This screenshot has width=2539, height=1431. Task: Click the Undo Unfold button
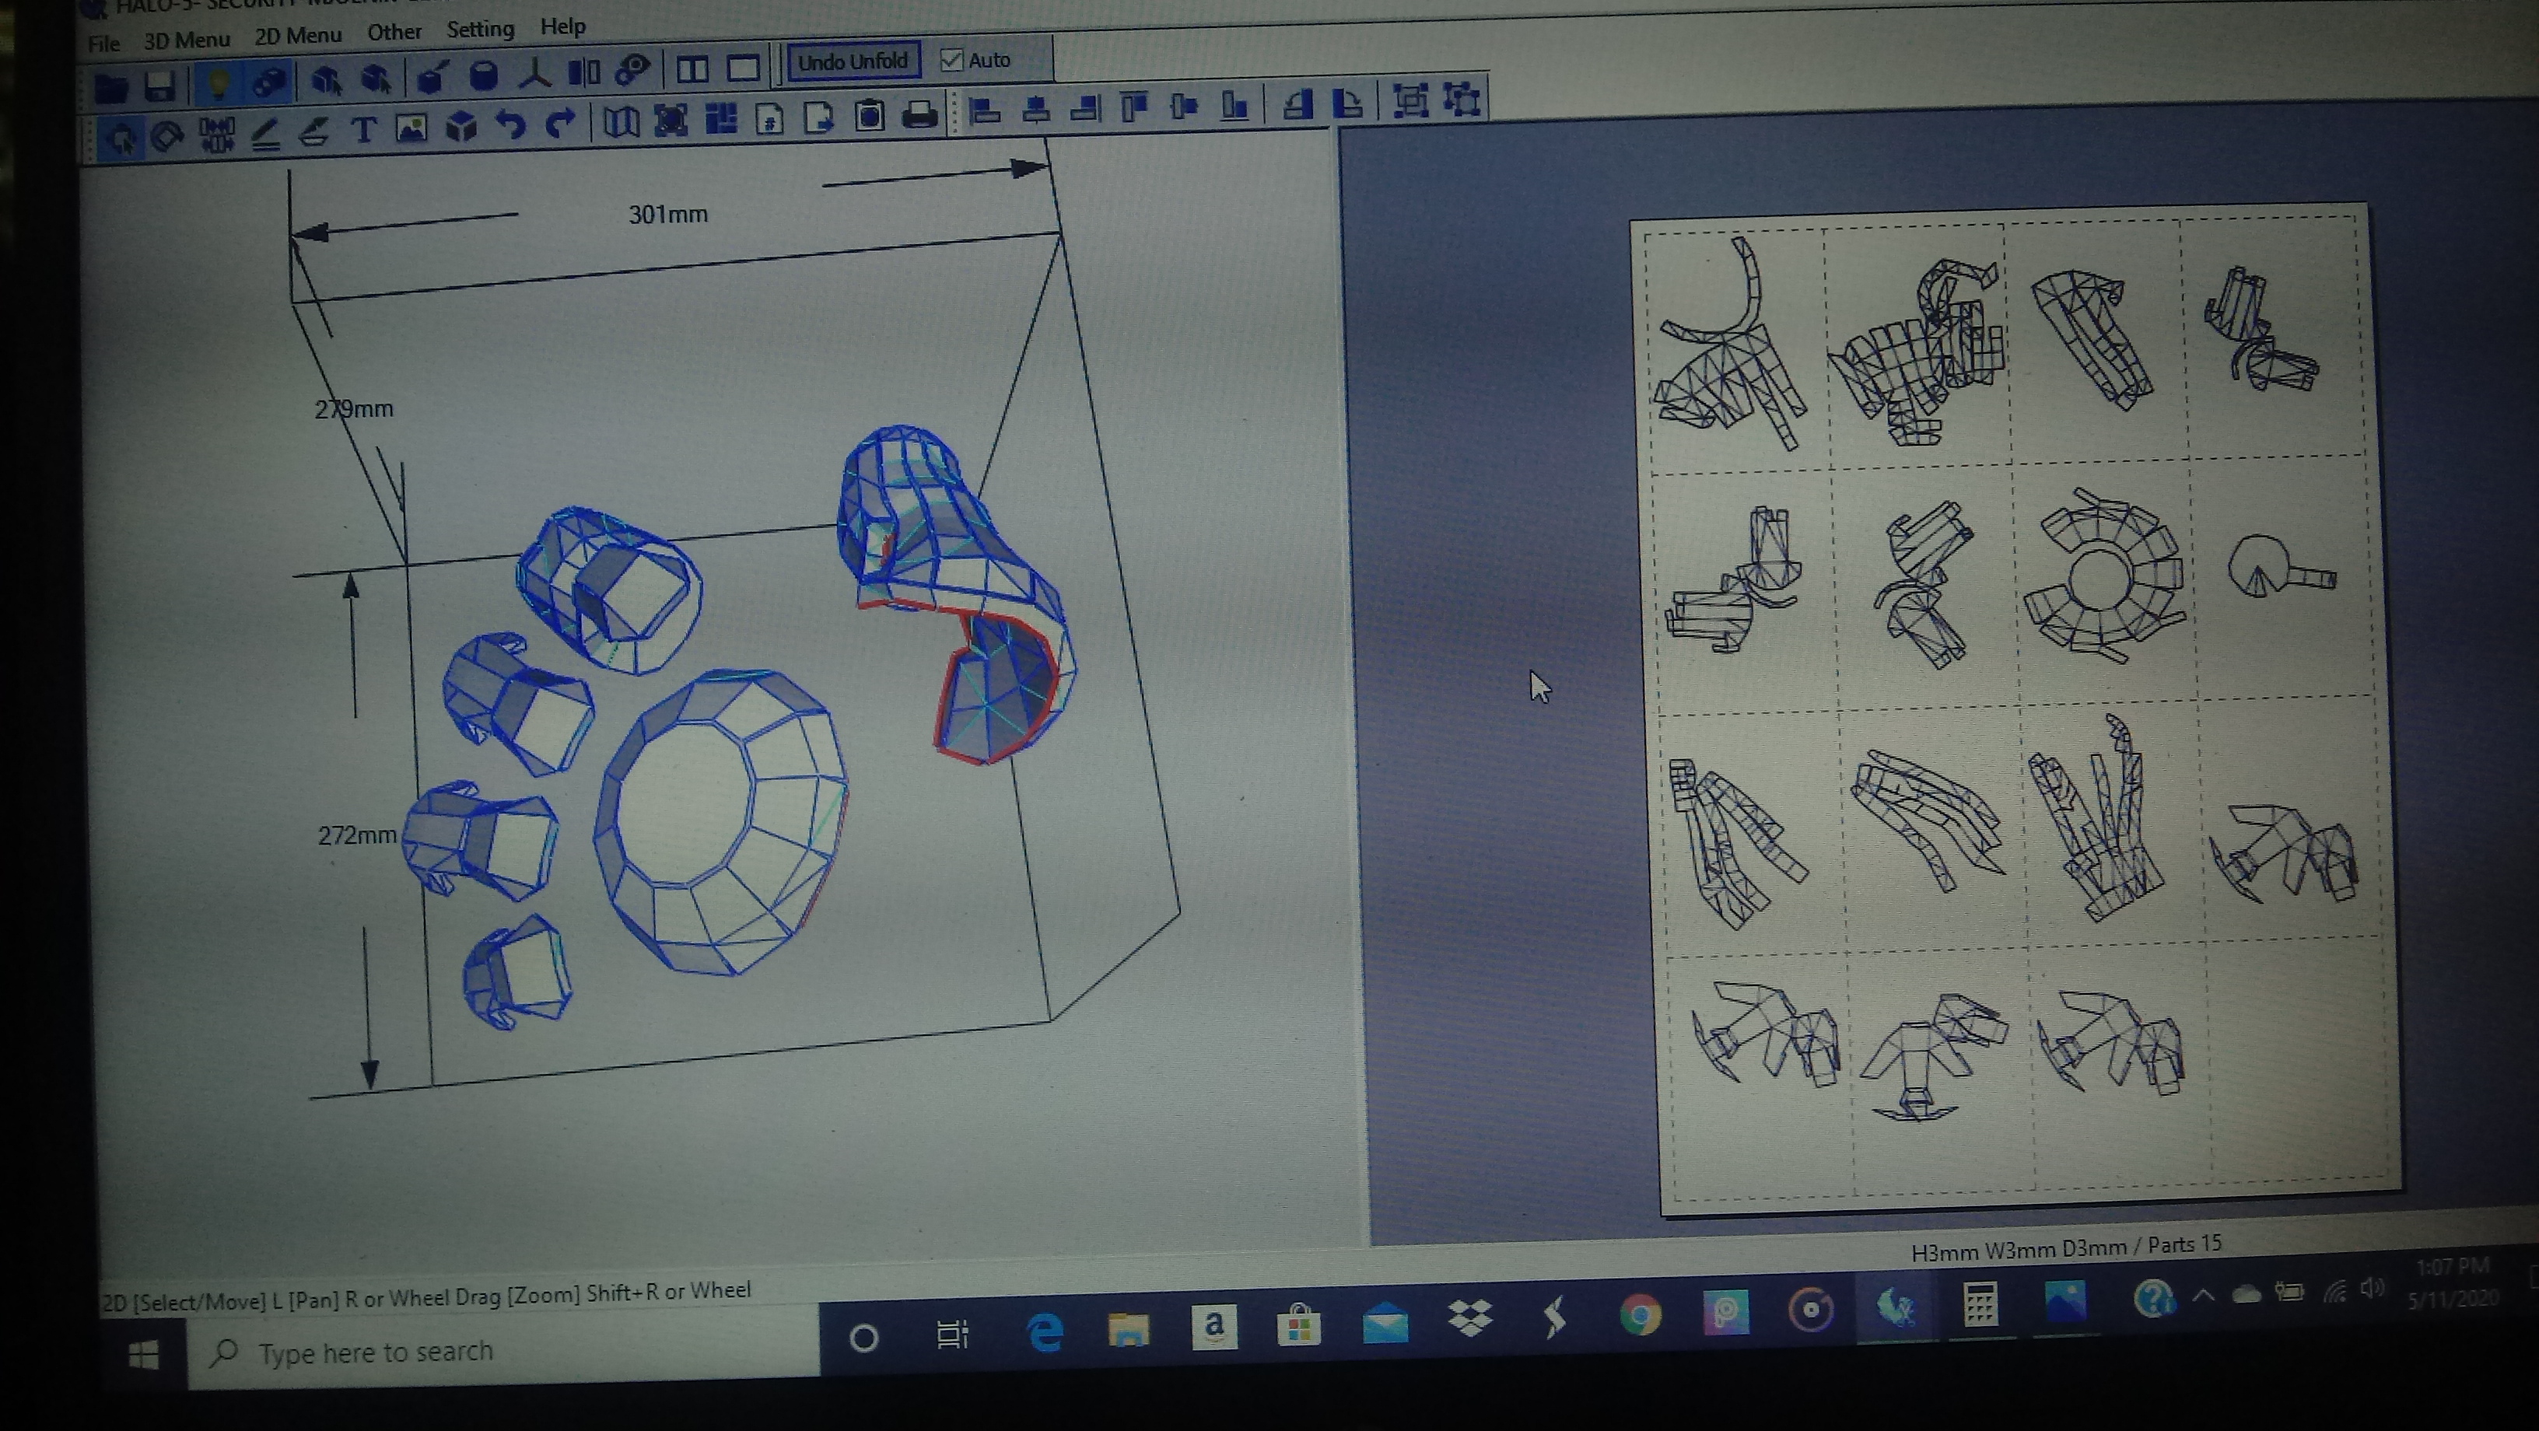853,61
